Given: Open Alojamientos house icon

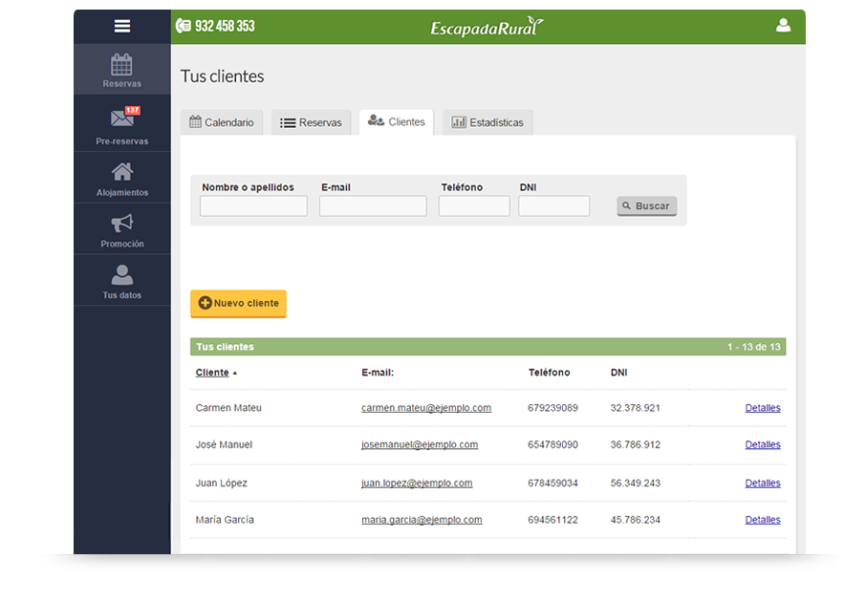Looking at the screenshot, I should point(122,172).
